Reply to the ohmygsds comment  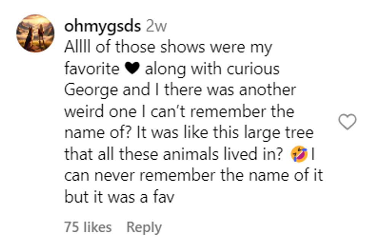coord(144,227)
